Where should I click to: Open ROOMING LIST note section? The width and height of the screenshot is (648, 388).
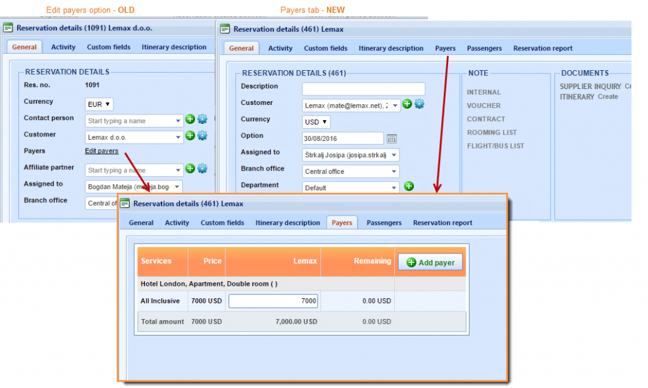click(492, 133)
